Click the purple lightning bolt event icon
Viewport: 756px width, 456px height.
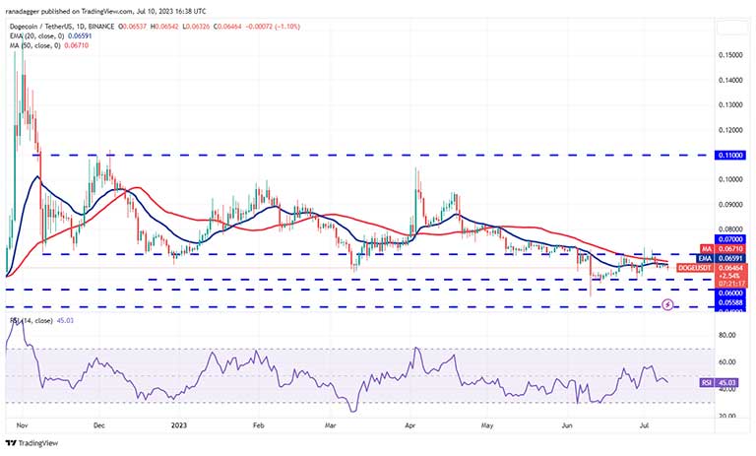pyautogui.click(x=667, y=304)
